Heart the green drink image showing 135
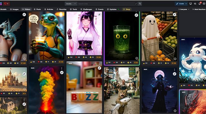 coord(116,63)
